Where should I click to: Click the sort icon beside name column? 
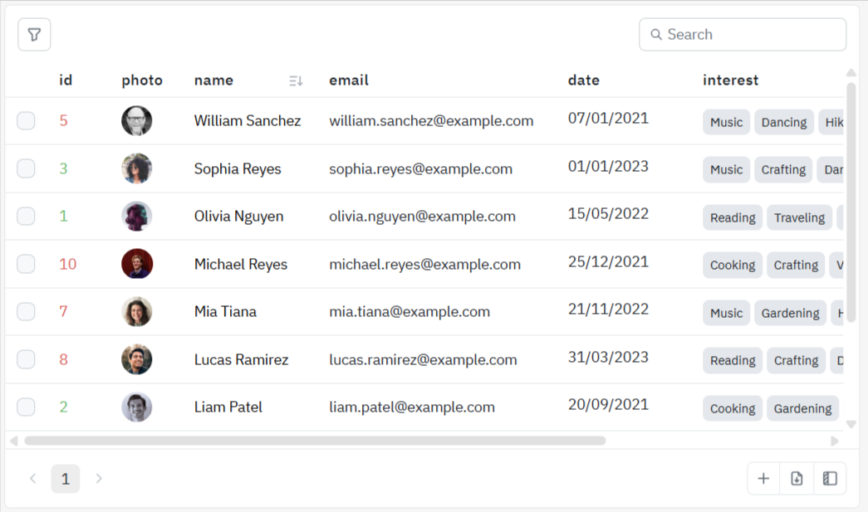296,80
